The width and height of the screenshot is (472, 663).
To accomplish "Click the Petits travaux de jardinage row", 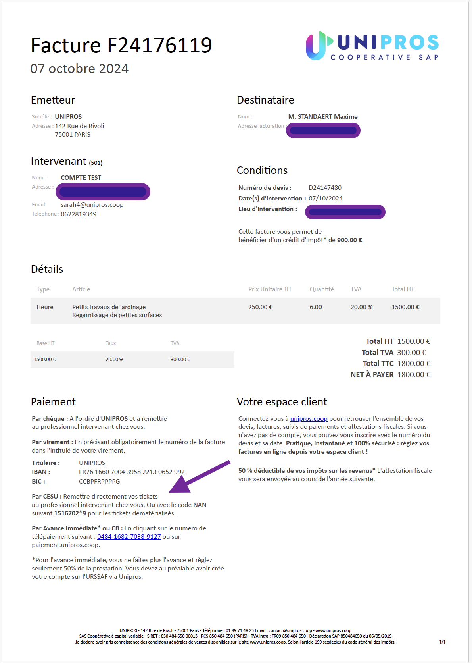I will click(x=235, y=311).
